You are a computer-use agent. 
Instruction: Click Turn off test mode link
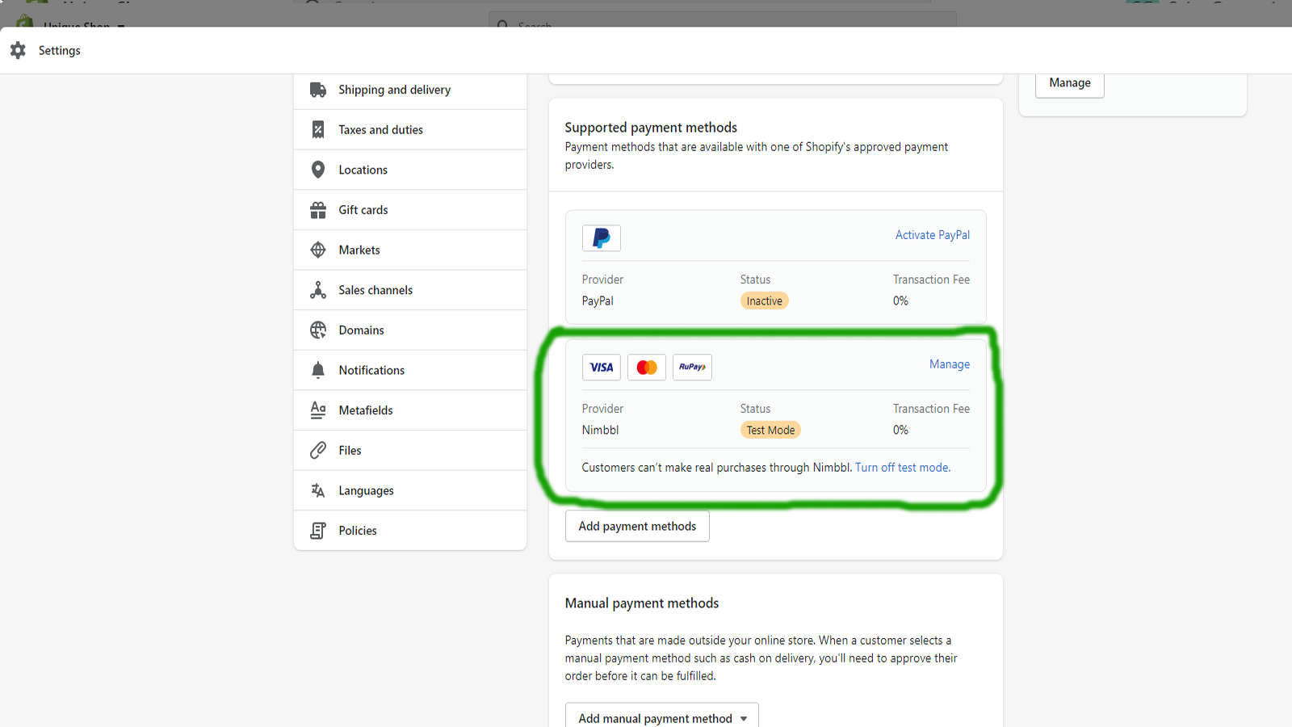(903, 468)
